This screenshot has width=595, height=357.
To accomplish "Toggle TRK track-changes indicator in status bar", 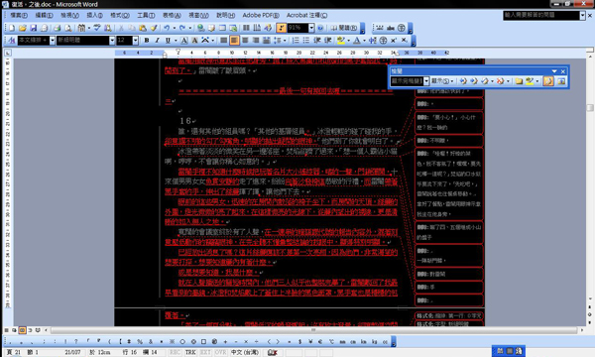I will 190,352.
